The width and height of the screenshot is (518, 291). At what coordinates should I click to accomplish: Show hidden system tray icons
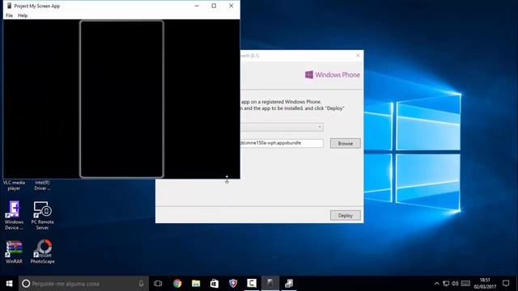[x=436, y=284]
